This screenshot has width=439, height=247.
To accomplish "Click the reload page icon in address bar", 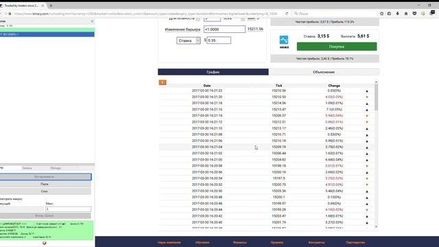I will click(x=287, y=14).
